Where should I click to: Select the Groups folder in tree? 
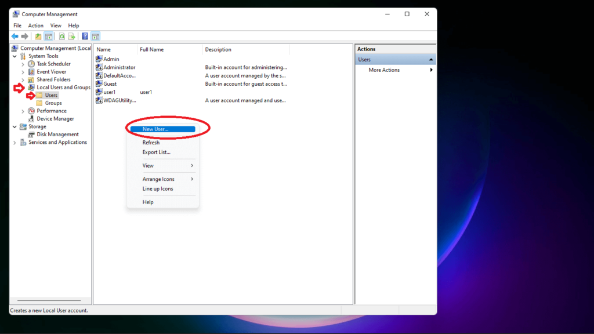[x=53, y=103]
